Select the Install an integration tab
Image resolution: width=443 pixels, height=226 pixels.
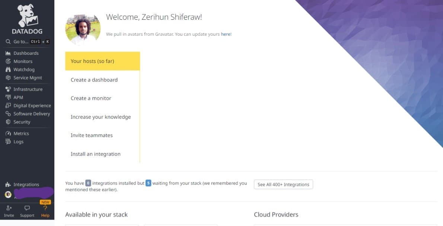coord(96,154)
